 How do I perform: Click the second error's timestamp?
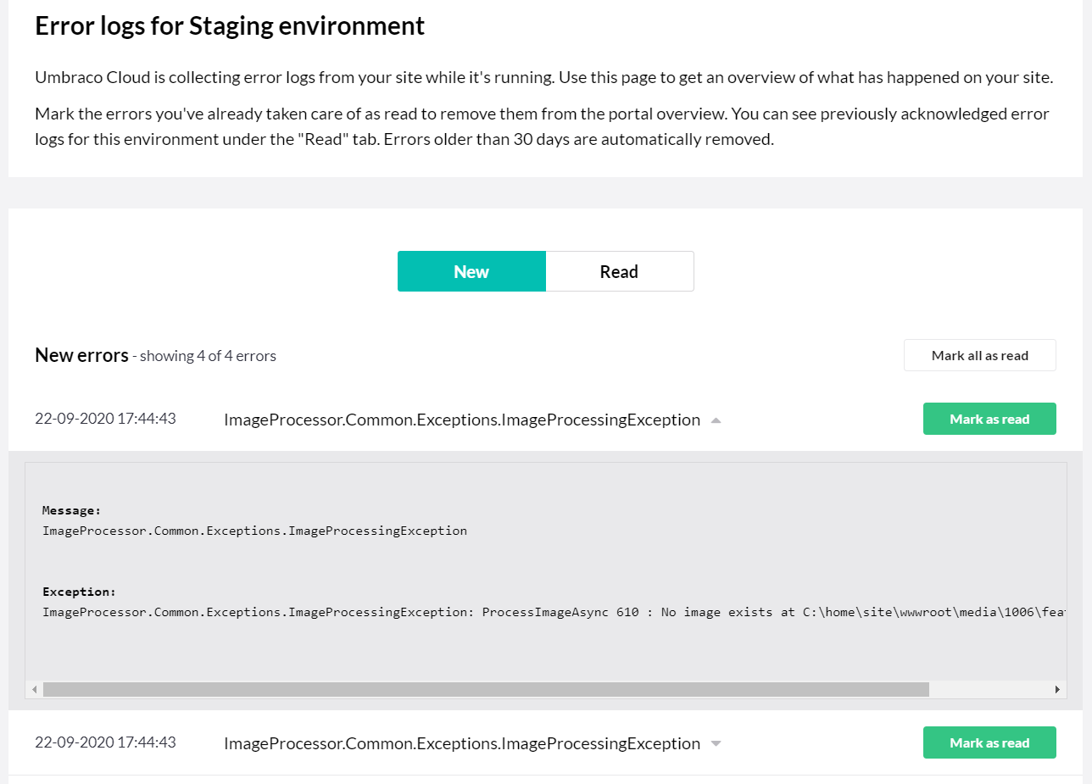[105, 742]
